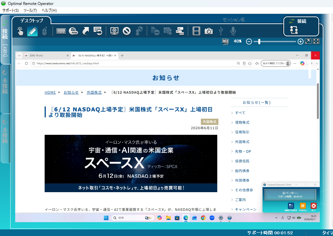Toggle the red pen drawing tool

[32, 31]
